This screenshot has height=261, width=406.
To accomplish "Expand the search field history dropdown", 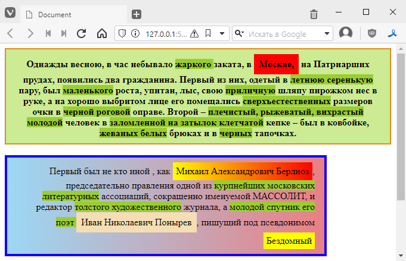I will tap(327, 33).
